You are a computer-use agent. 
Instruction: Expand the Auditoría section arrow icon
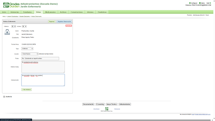[4, 96]
